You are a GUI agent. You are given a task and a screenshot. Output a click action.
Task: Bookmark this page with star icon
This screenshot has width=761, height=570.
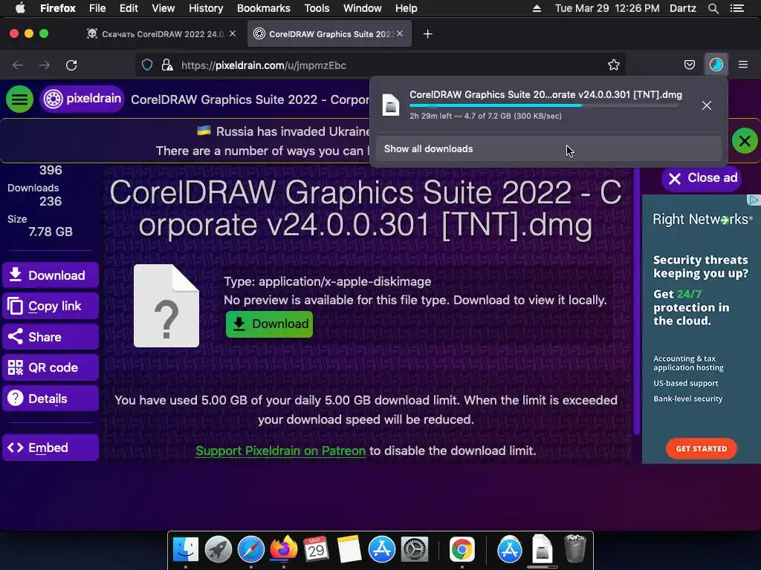point(613,65)
